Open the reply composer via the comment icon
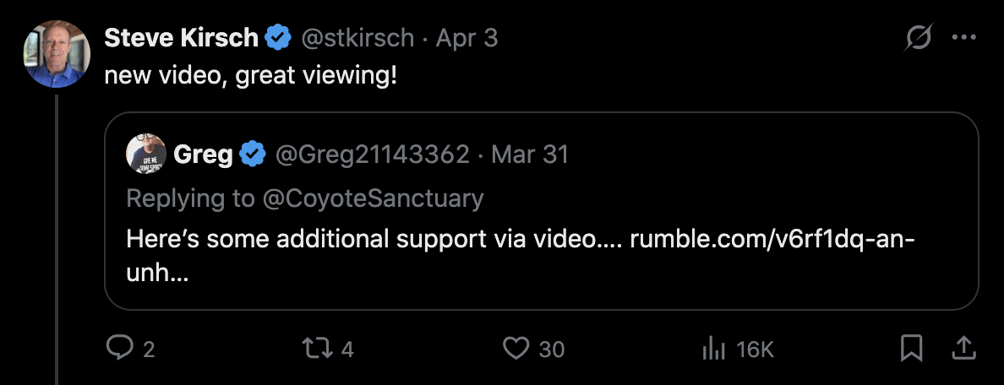This screenshot has width=1004, height=385. pyautogui.click(x=120, y=348)
